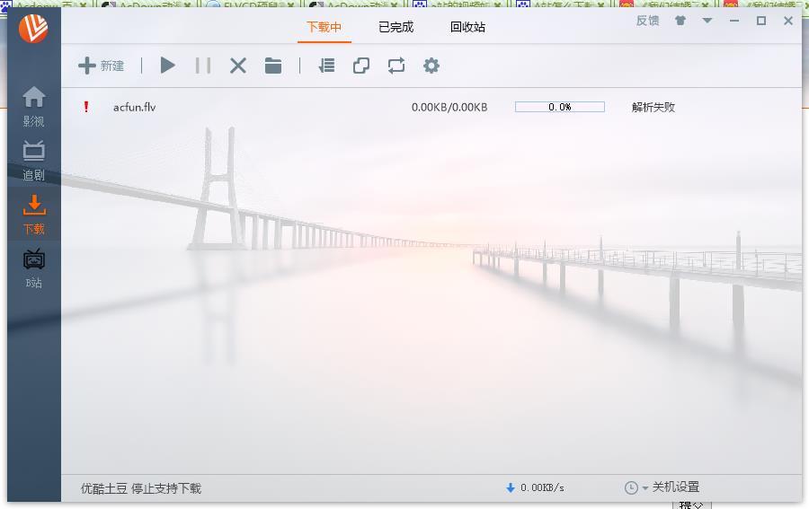Click the overlapping squares icon in toolbar
809x509 pixels.
[x=361, y=66]
